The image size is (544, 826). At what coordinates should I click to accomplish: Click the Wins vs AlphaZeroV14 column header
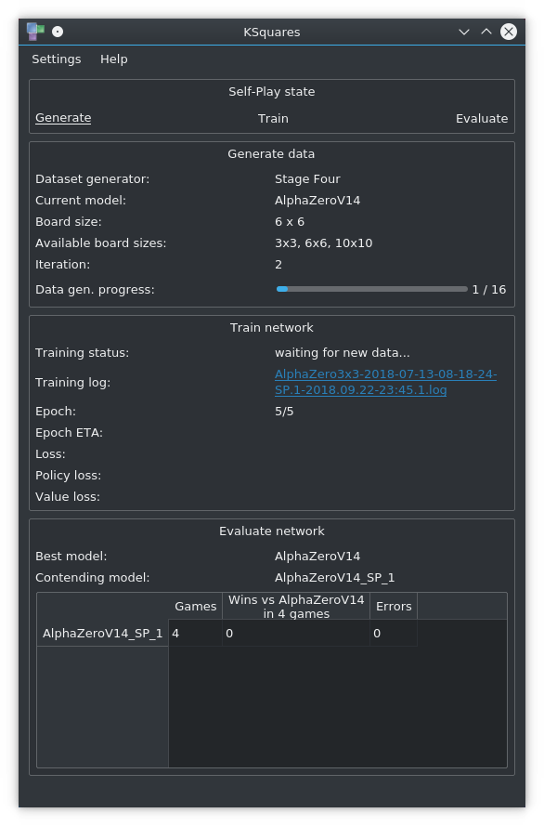[296, 607]
